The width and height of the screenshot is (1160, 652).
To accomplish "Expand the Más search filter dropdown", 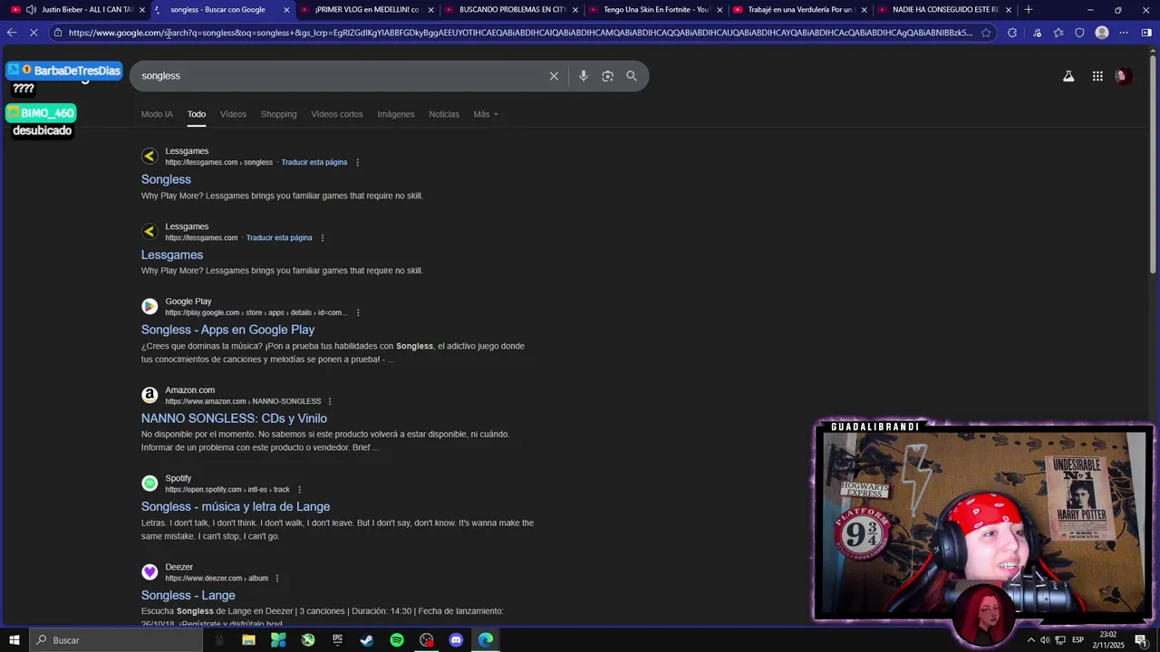I will tap(486, 114).
